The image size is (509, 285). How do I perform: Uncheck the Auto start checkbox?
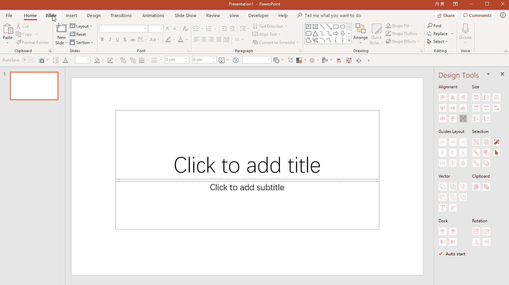coord(441,254)
